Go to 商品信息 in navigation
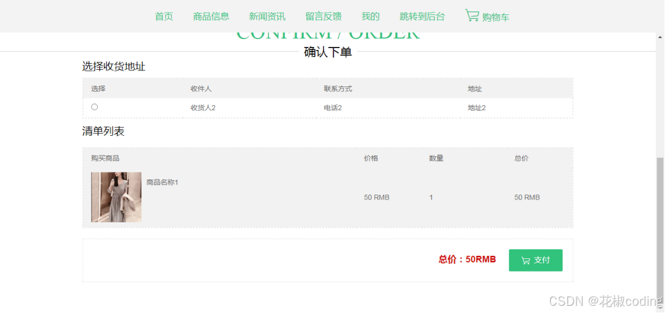 211,16
